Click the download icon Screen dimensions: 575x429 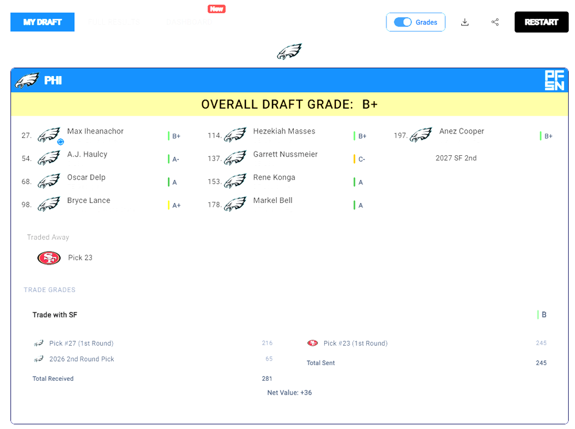tap(465, 22)
